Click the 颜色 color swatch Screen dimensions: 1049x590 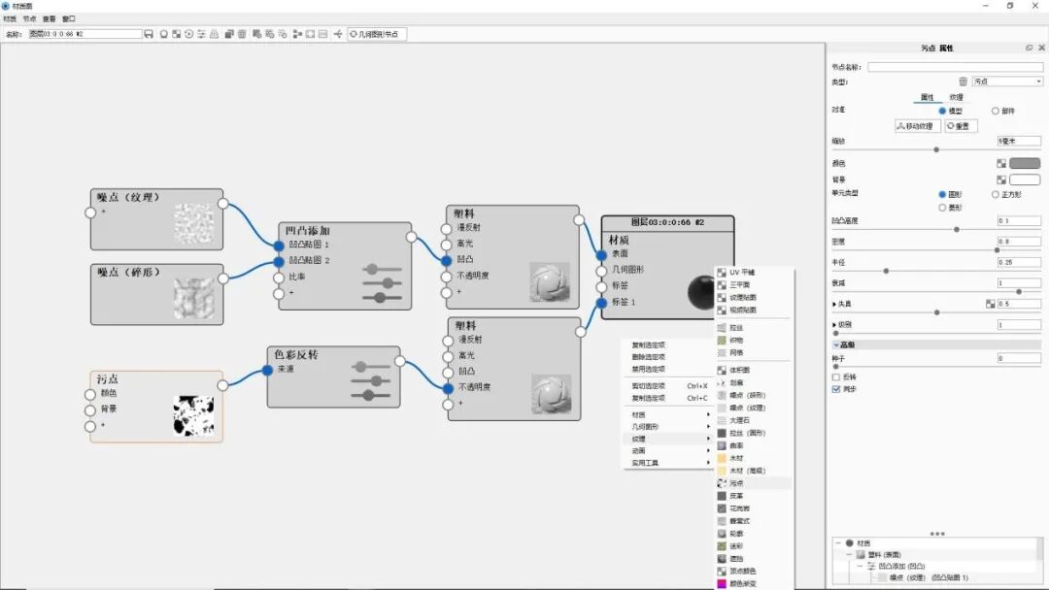point(1024,161)
